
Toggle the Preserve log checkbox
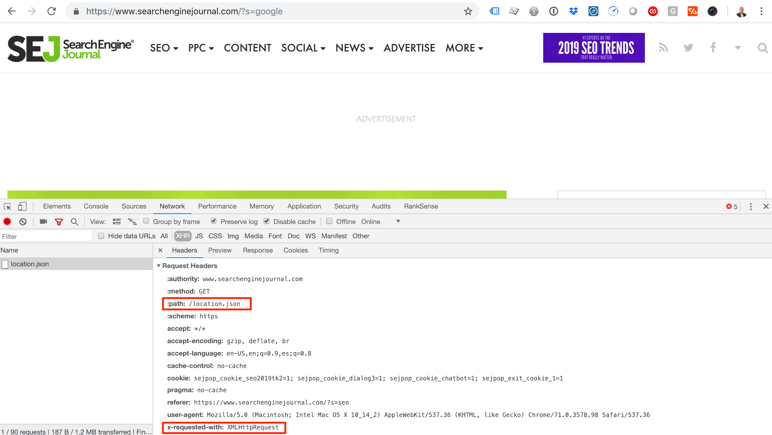tap(213, 222)
